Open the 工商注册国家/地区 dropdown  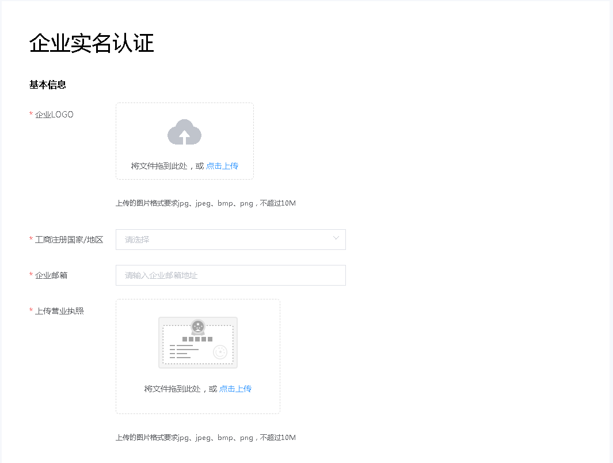[x=230, y=240]
